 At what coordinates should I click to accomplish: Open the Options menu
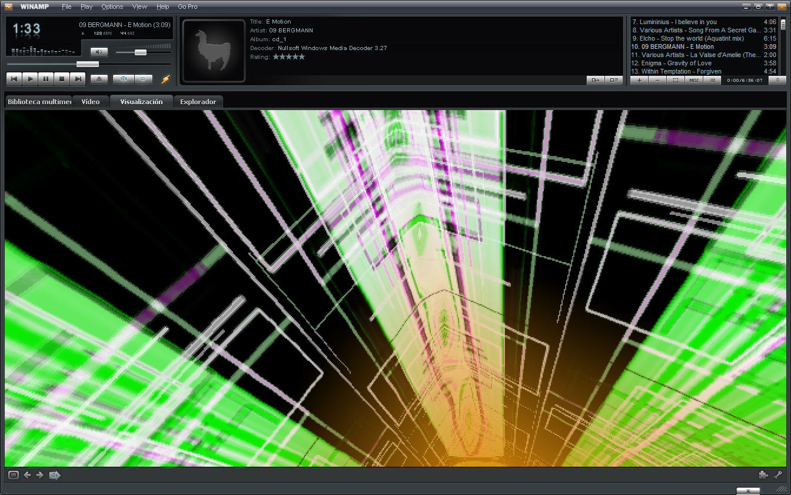pyautogui.click(x=112, y=6)
